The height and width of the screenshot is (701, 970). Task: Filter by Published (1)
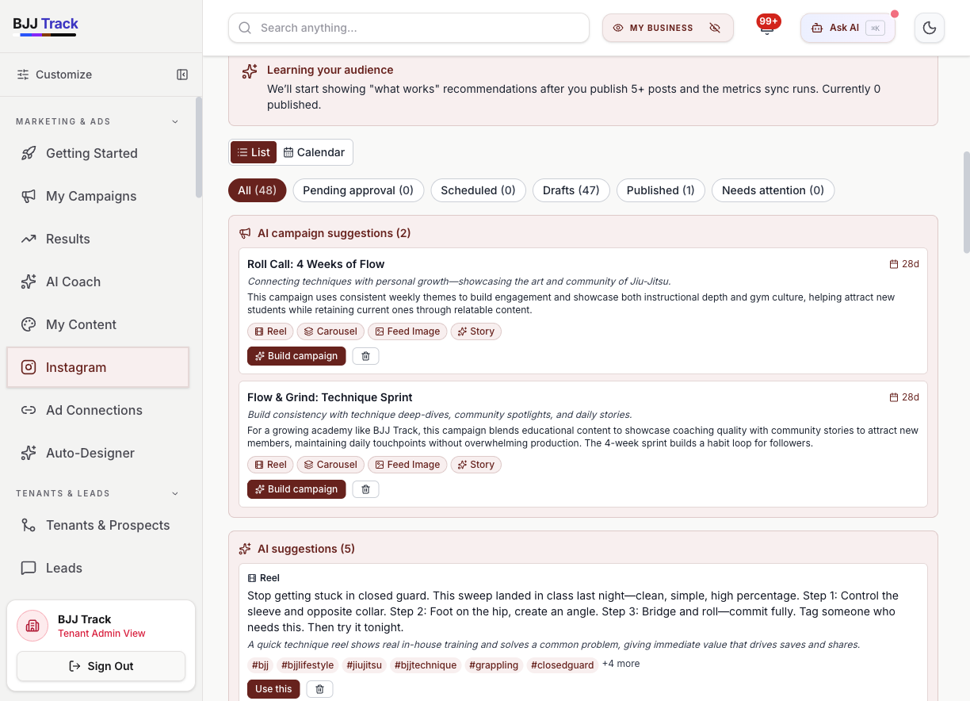click(x=661, y=190)
